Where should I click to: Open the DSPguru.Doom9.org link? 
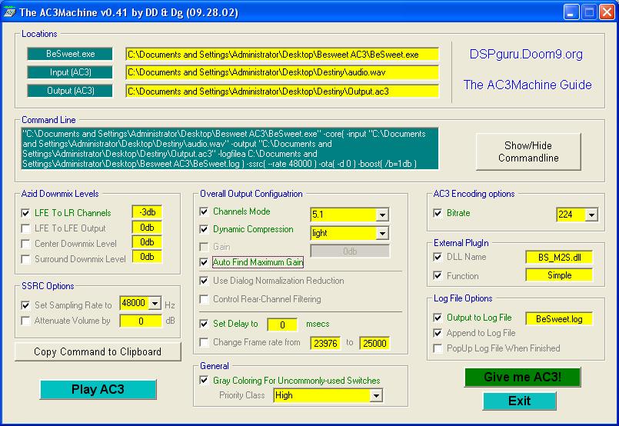pos(526,54)
